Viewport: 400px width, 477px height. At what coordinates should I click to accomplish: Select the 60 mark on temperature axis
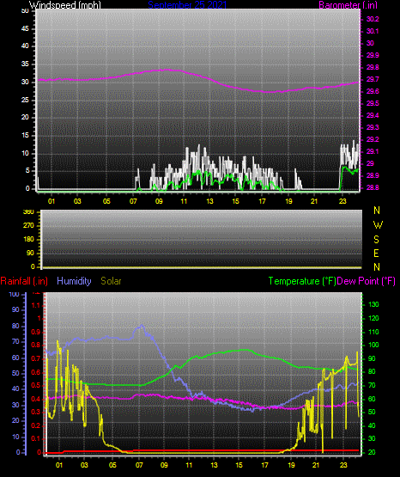click(372, 399)
